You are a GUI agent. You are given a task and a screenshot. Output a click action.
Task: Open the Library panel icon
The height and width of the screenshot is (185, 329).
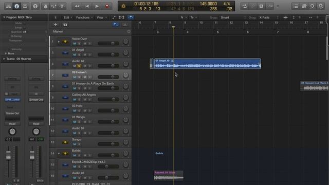[8, 6]
